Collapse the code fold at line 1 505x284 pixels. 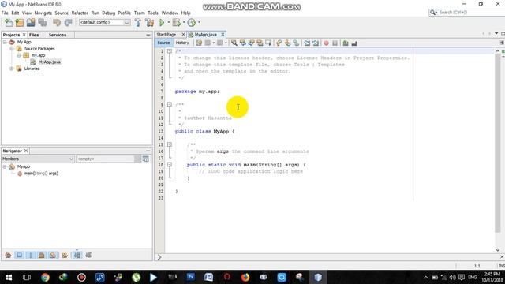(x=170, y=51)
